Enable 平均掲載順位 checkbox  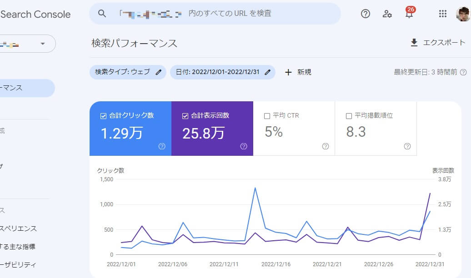349,116
